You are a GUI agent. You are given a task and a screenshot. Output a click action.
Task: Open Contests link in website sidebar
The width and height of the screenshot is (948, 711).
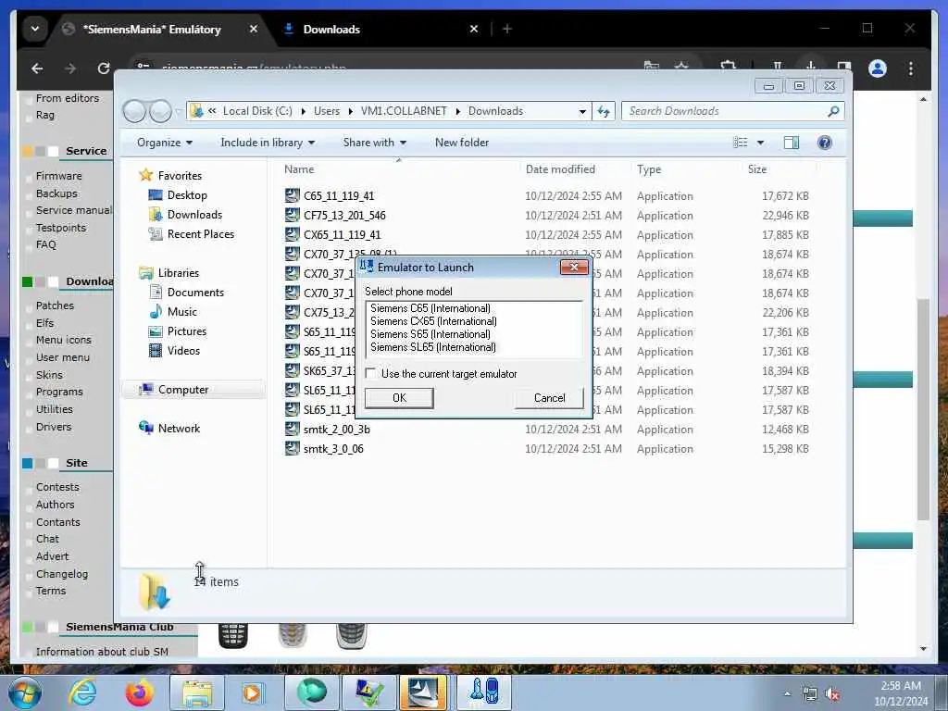(57, 487)
